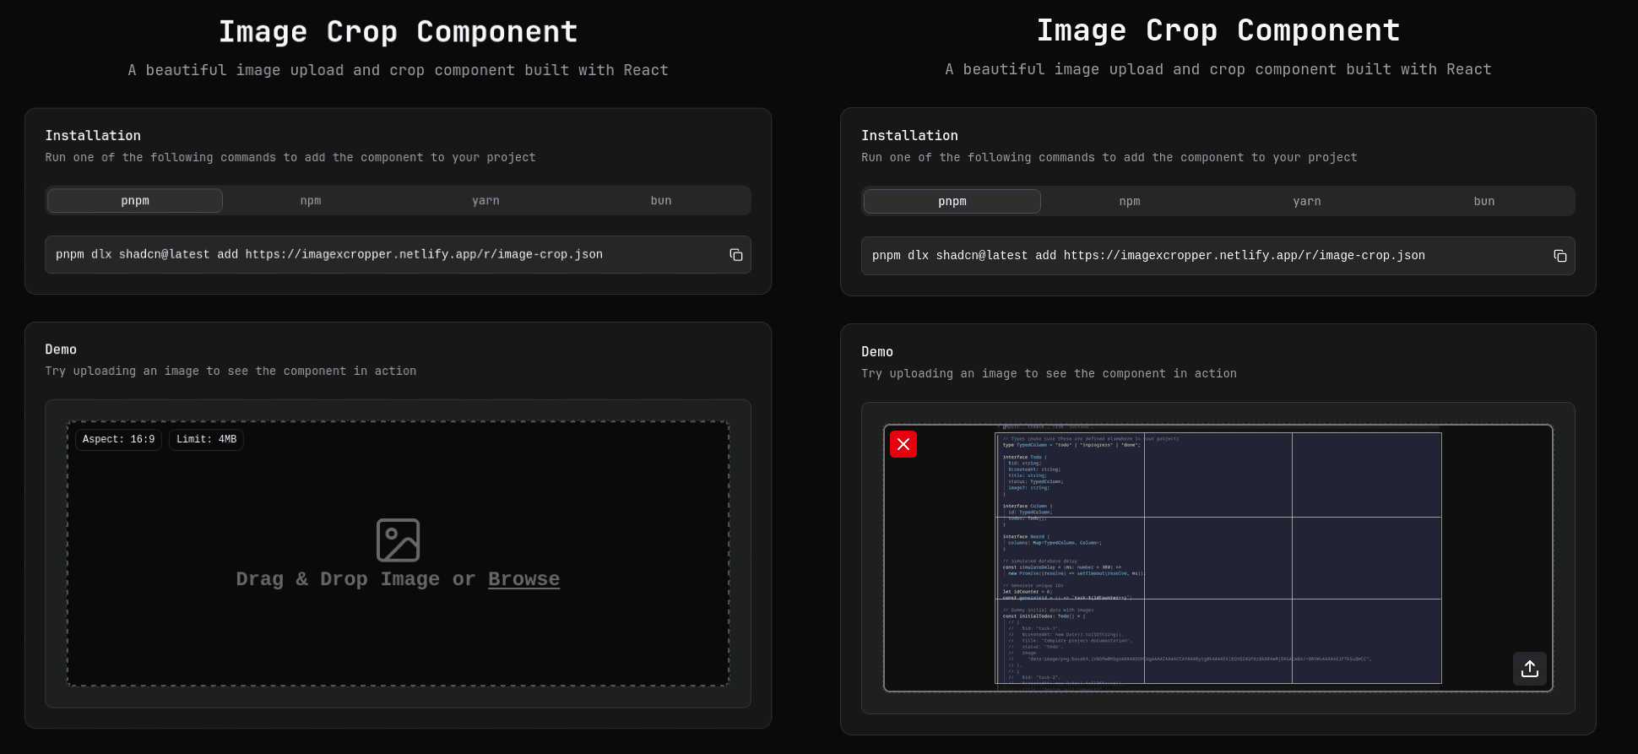Screen dimensions: 1638x754
Task: Switch to the yarn tab in the right card
Action: (x=1306, y=202)
